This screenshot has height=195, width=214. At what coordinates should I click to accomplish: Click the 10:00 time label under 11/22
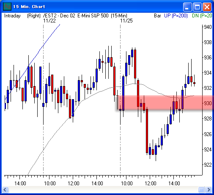click(50, 184)
